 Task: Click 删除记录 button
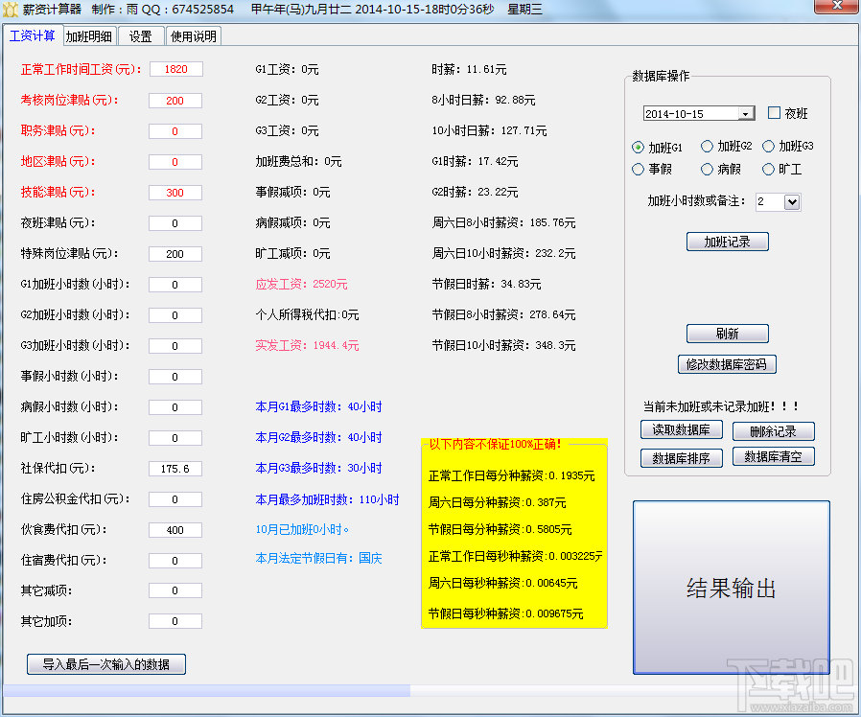(773, 431)
